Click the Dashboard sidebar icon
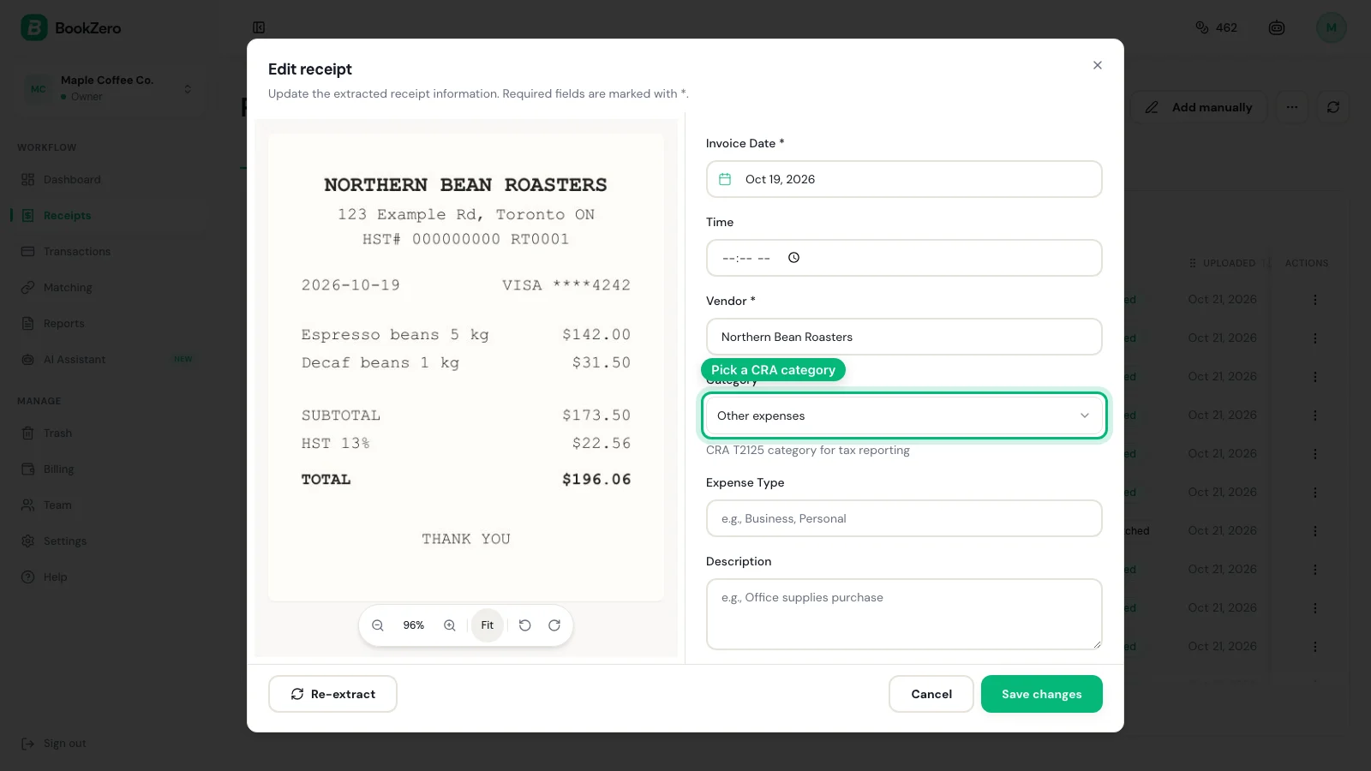This screenshot has width=1371, height=771. coord(27,180)
